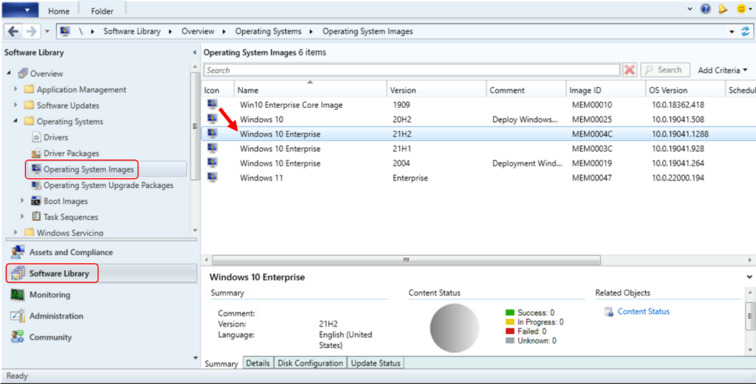Select the Windows 11 row icon
Screen dimensions: 756x384
(213, 178)
